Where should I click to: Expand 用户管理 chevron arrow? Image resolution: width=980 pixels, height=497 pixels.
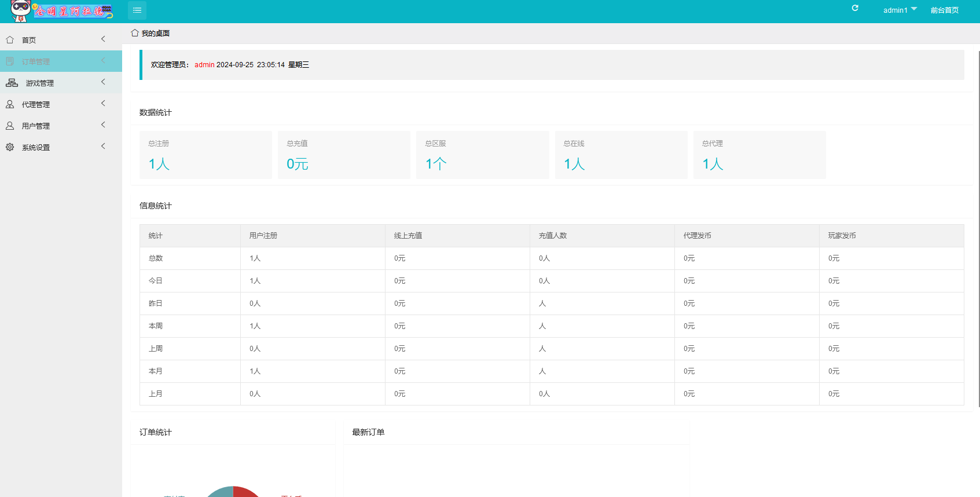pyautogui.click(x=103, y=125)
